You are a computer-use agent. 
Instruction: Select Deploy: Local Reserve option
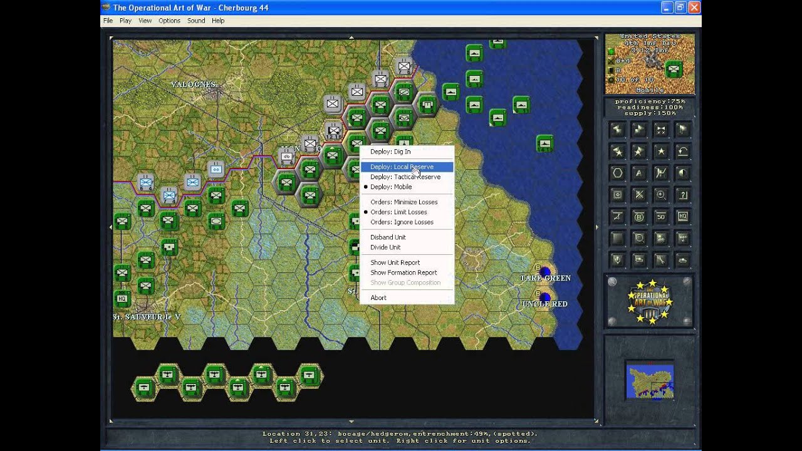[407, 167]
